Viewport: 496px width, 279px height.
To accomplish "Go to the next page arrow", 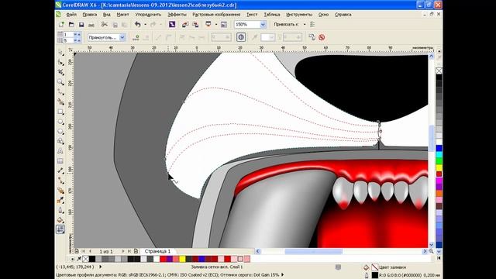I will (x=123, y=251).
